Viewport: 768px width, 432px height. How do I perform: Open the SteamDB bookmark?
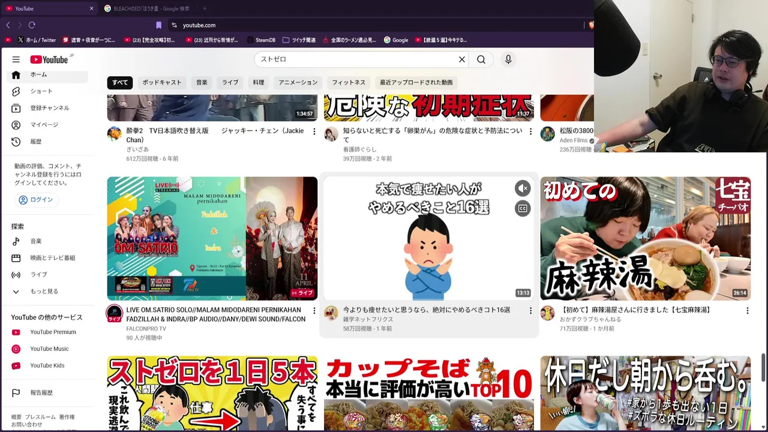click(x=261, y=40)
